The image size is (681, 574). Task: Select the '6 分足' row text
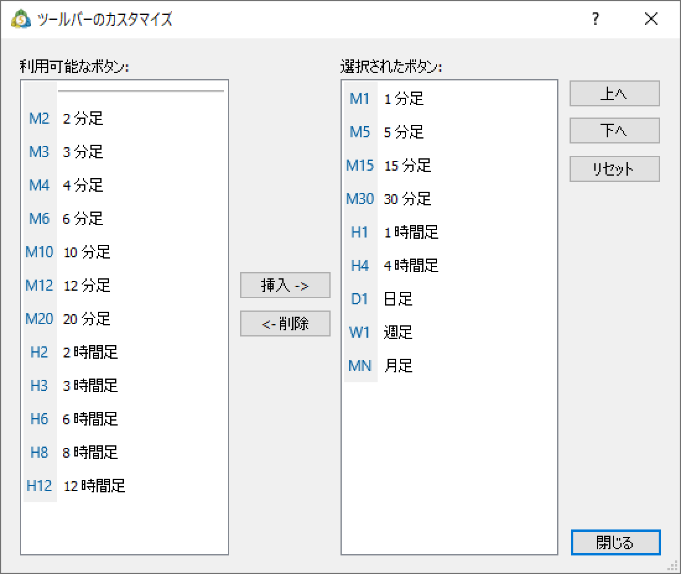point(83,219)
